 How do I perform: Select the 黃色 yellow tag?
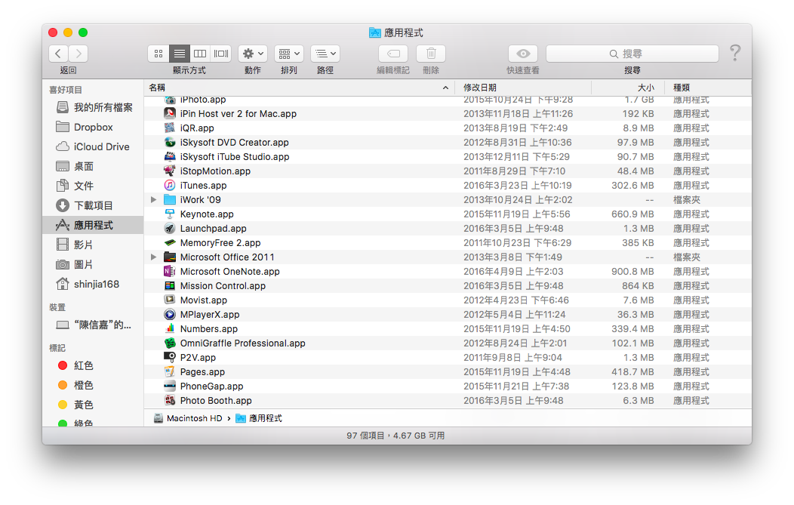tap(93, 405)
